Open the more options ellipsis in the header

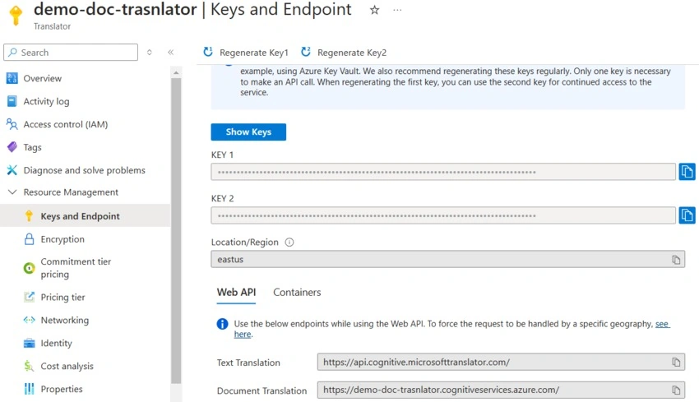tap(397, 10)
